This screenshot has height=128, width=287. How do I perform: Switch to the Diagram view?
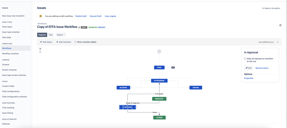click(x=42, y=35)
